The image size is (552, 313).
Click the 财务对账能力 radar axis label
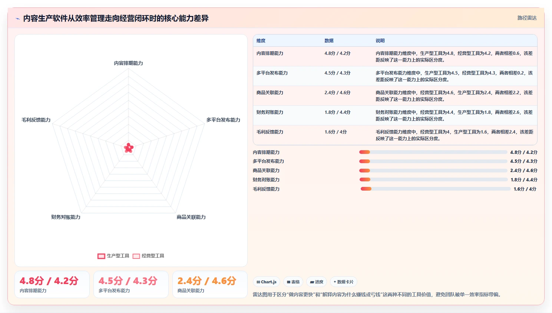click(x=66, y=217)
